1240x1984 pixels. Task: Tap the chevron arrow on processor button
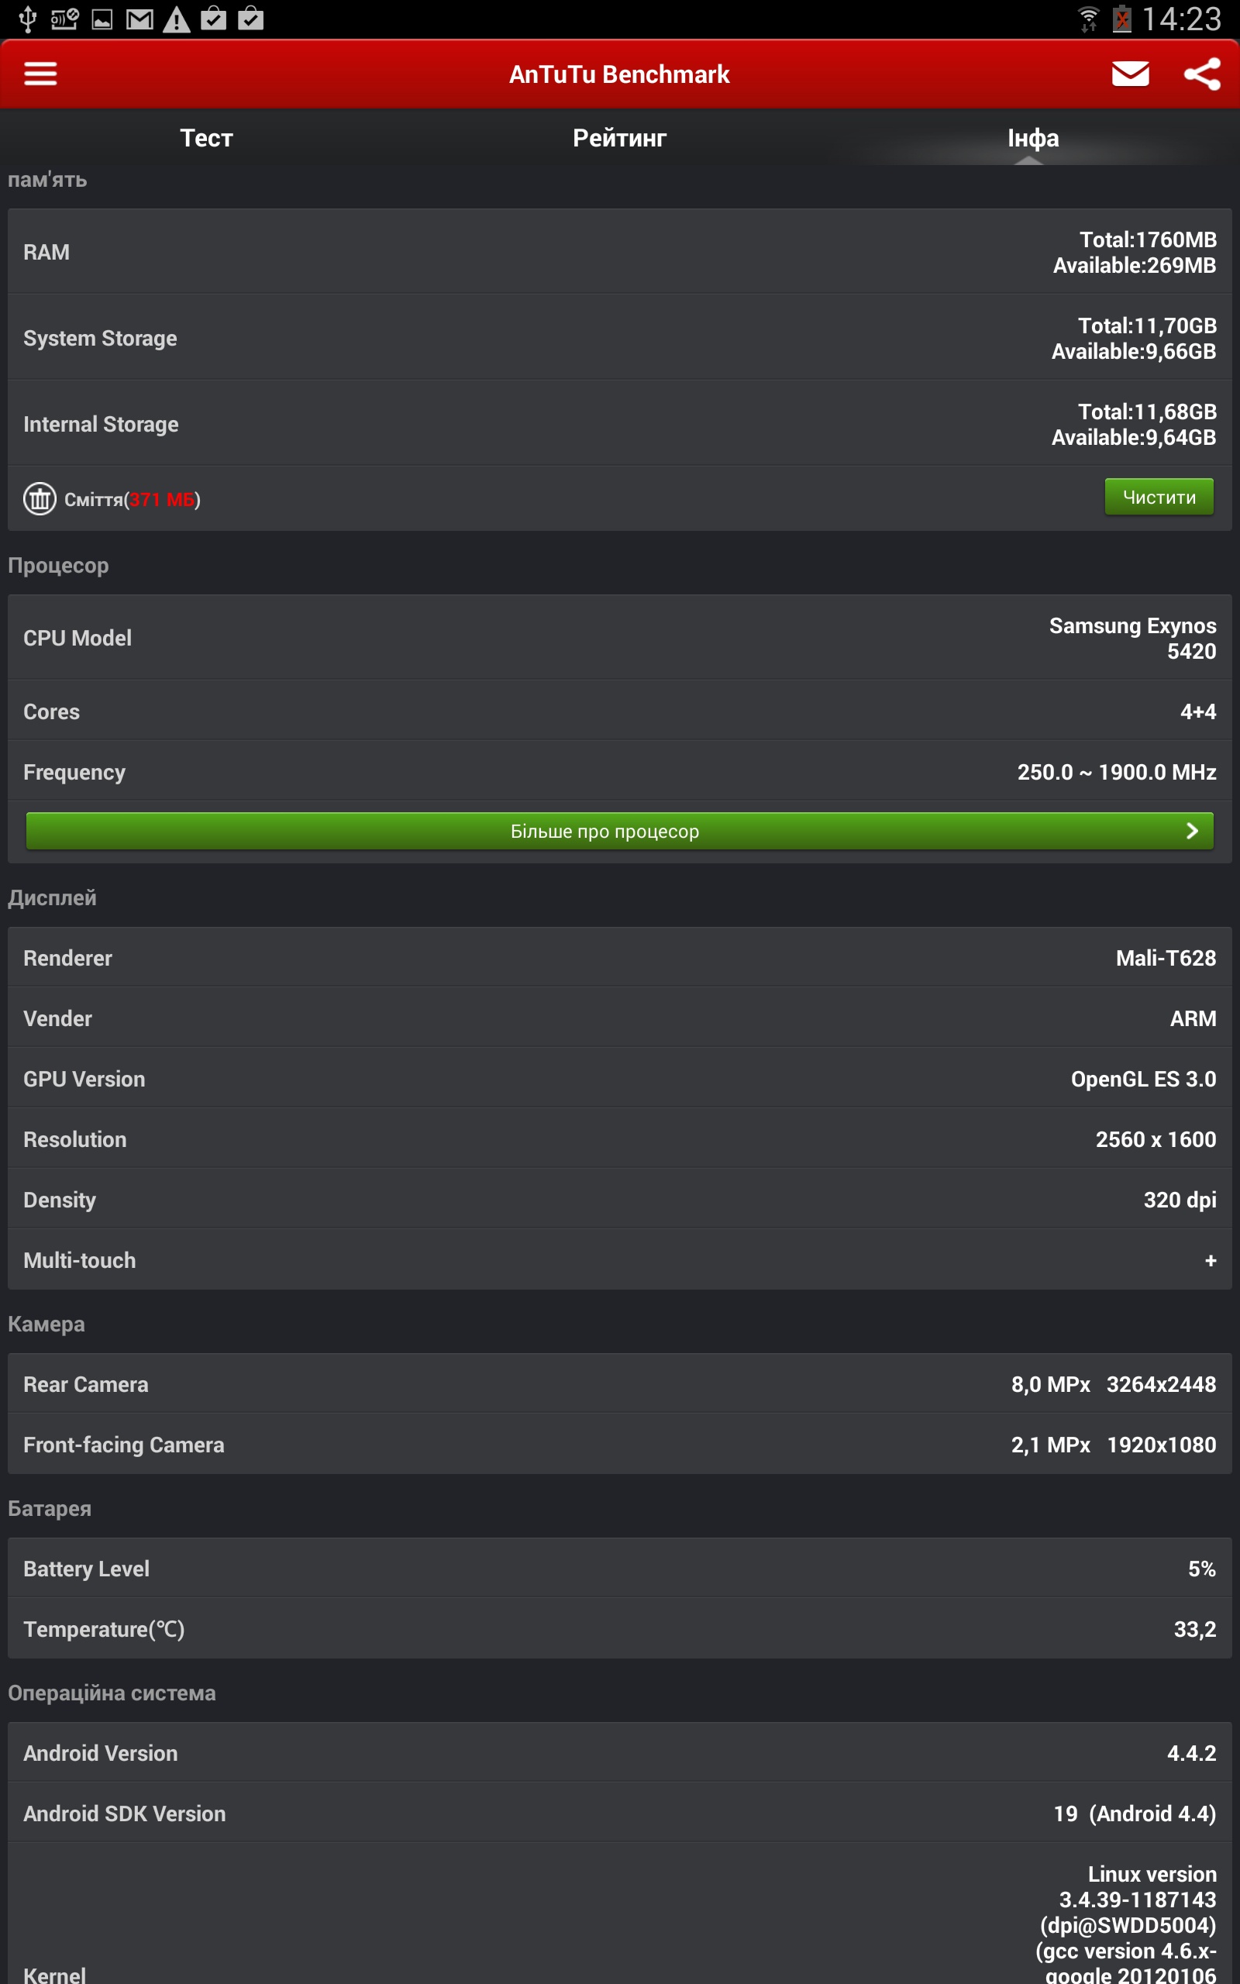tap(1192, 832)
